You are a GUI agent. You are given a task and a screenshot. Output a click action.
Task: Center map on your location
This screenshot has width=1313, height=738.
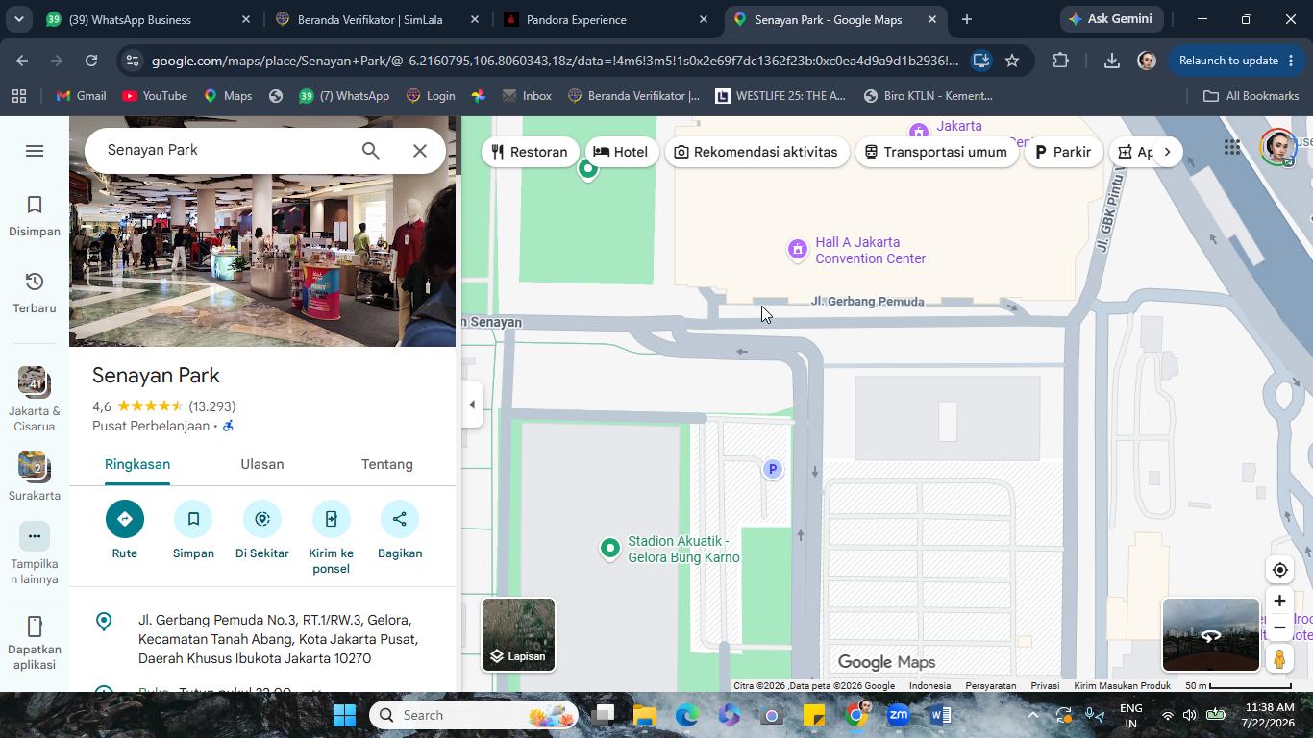(x=1279, y=570)
